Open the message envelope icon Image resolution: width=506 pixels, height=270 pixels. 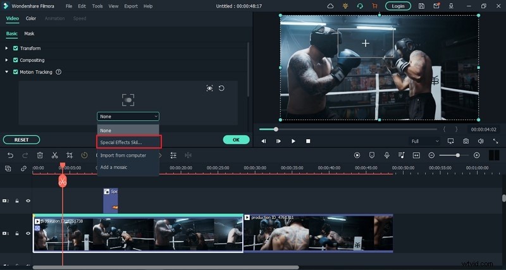point(436,6)
